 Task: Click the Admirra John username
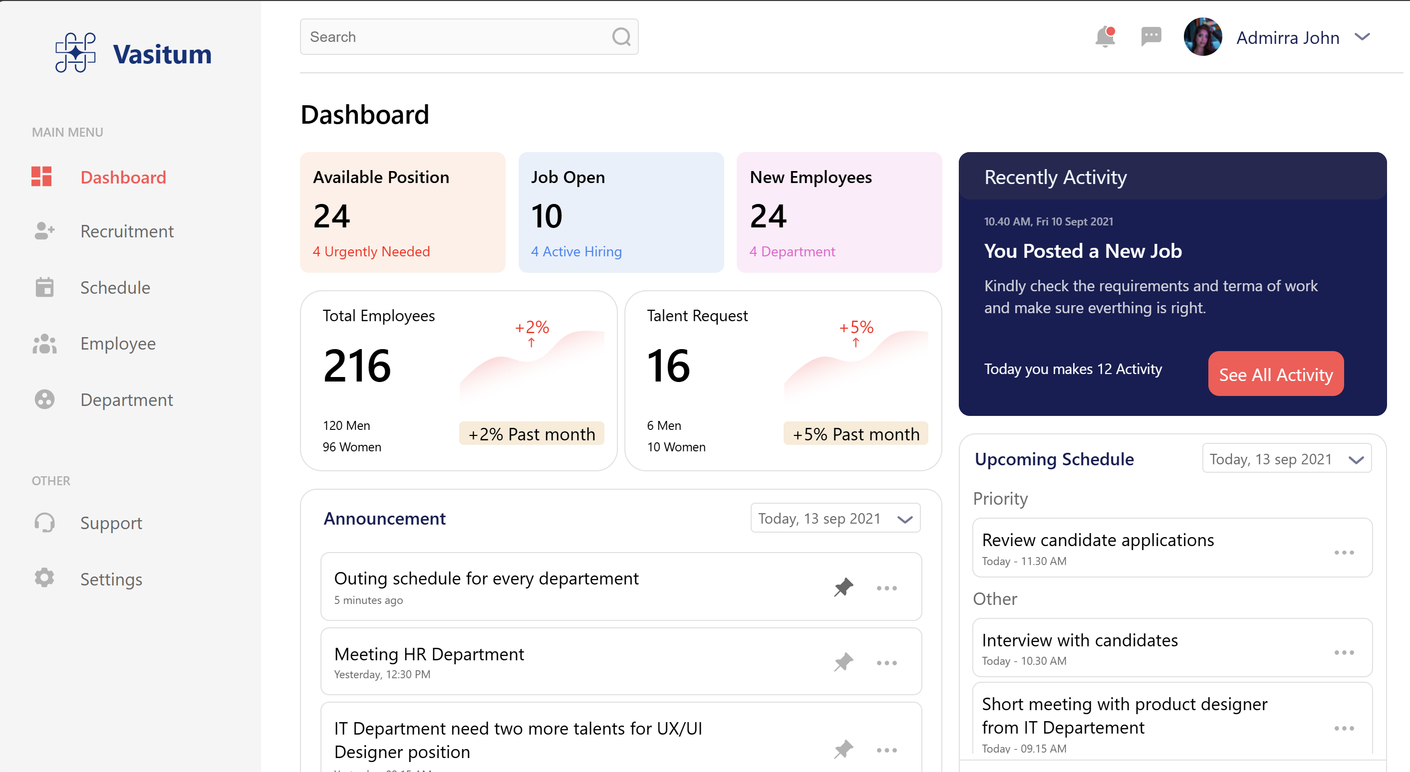click(x=1287, y=38)
